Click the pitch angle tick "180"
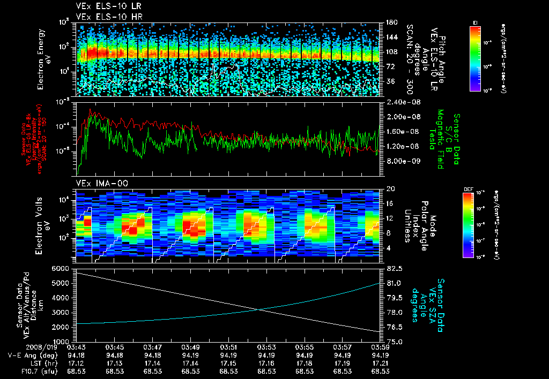This screenshot has width=549, height=379. (391, 22)
